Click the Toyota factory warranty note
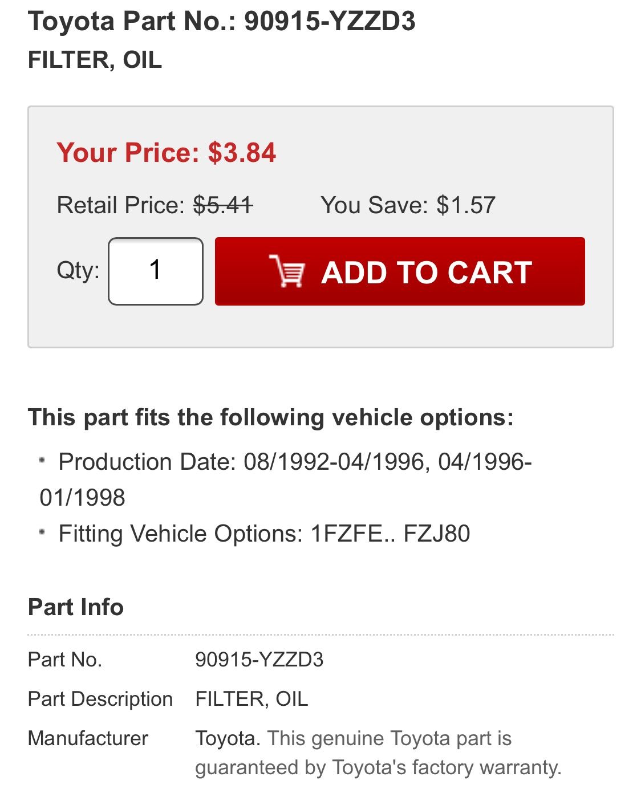This screenshot has height=801, width=641. [379, 753]
